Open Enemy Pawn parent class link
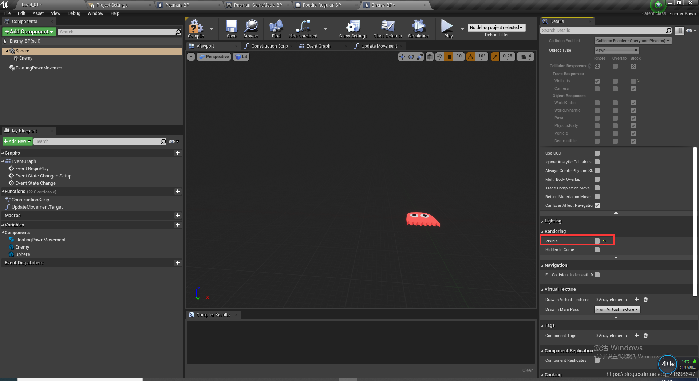 682,13
